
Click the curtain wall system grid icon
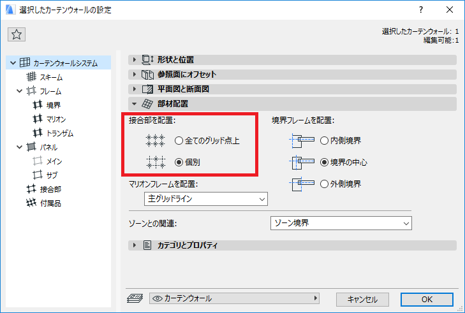pos(25,62)
